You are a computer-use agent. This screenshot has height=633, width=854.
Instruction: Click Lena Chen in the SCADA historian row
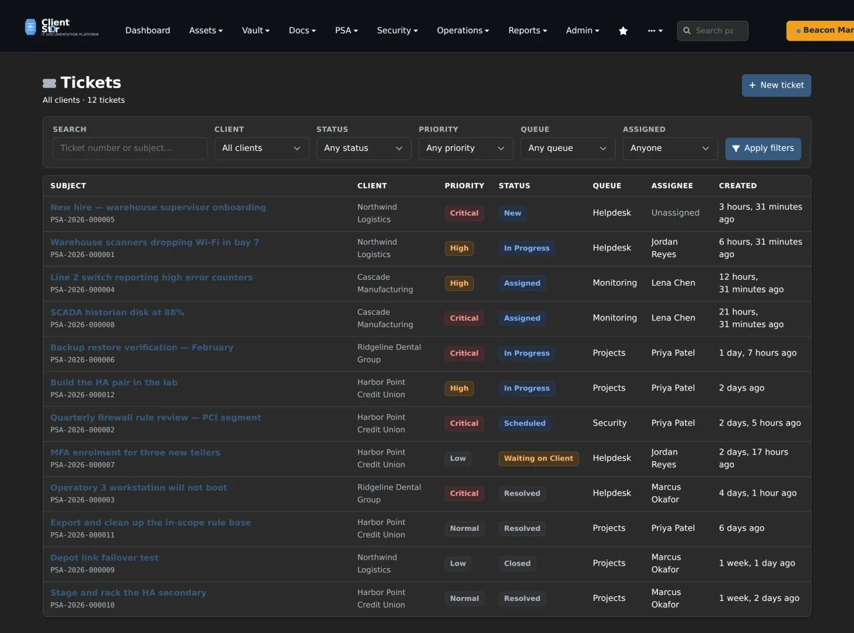click(673, 318)
